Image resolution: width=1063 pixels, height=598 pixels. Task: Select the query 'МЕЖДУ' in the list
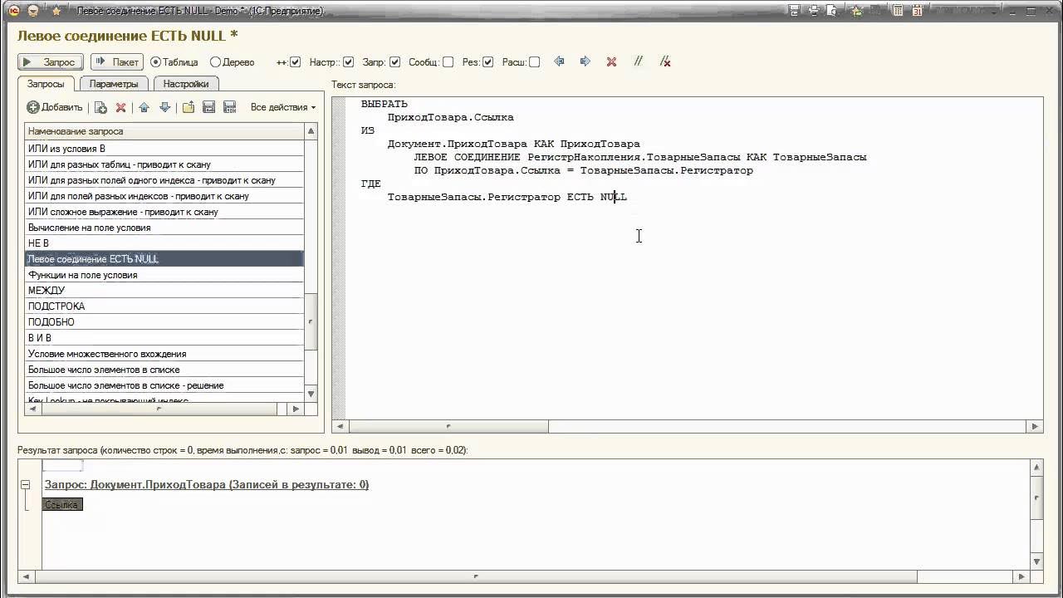(x=164, y=291)
